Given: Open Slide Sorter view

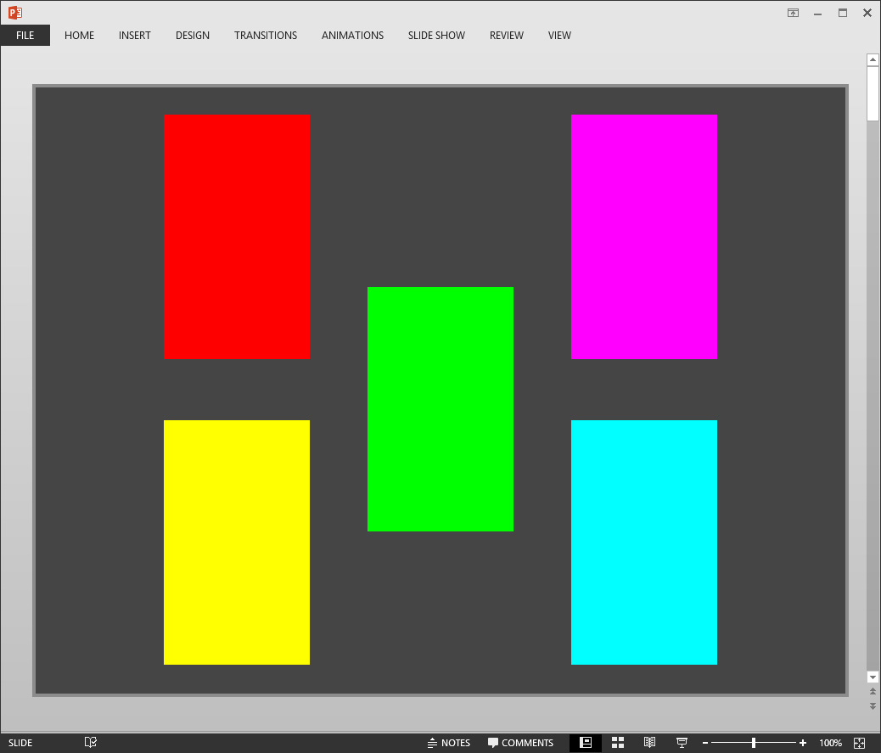Looking at the screenshot, I should tap(617, 743).
